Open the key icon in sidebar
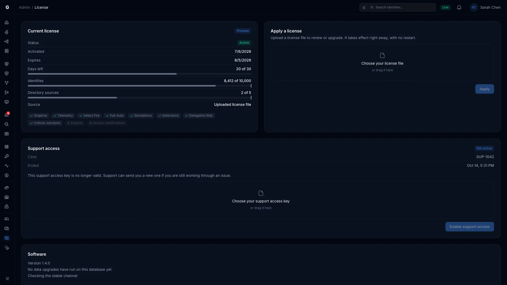 [x=7, y=156]
